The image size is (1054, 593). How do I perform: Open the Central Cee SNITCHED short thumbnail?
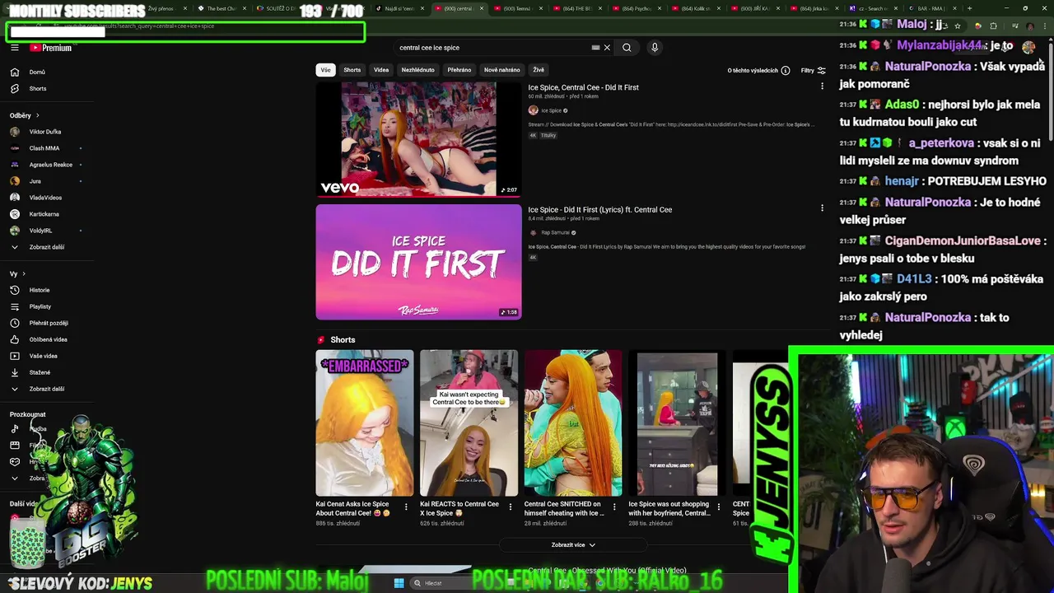point(573,423)
